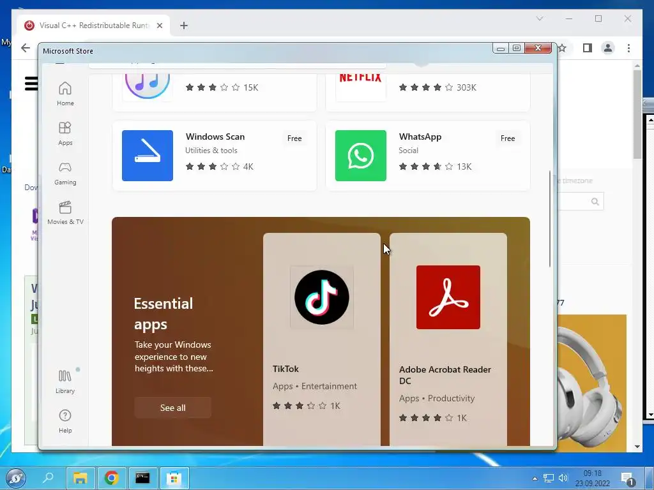The image size is (654, 490).
Task: Click the headphones ad image in Chrome
Action: pyautogui.click(x=591, y=383)
